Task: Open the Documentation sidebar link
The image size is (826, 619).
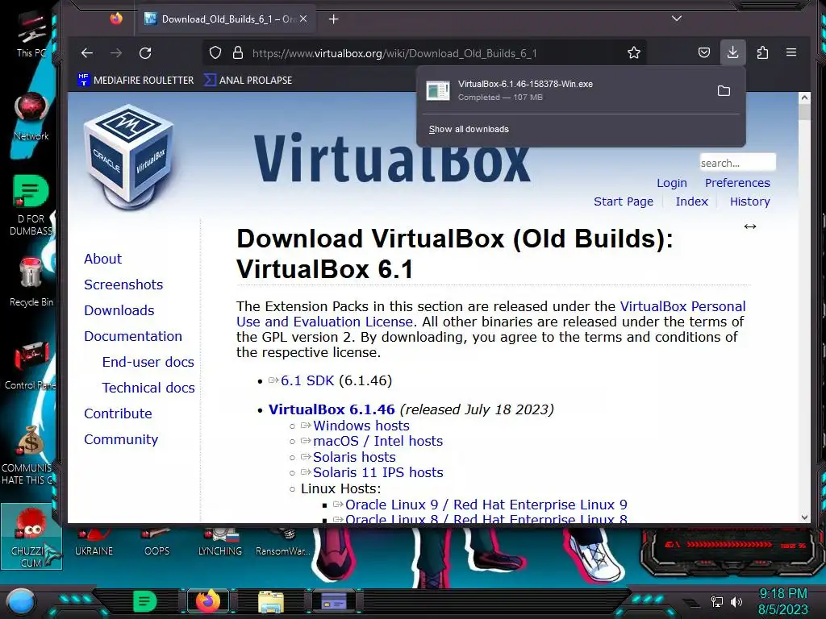Action: tap(133, 336)
